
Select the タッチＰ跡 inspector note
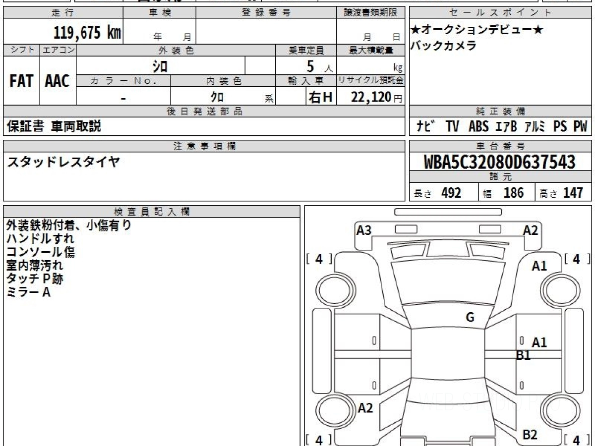tap(34, 279)
